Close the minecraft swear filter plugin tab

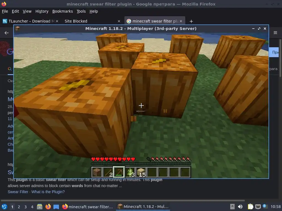point(181,21)
